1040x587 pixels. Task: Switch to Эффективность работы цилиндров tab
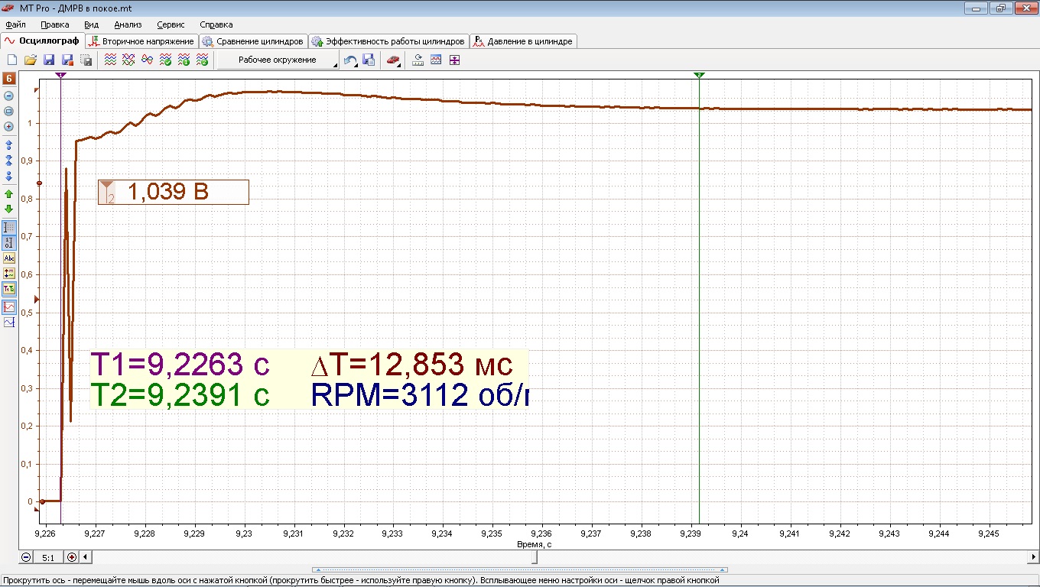coord(388,41)
